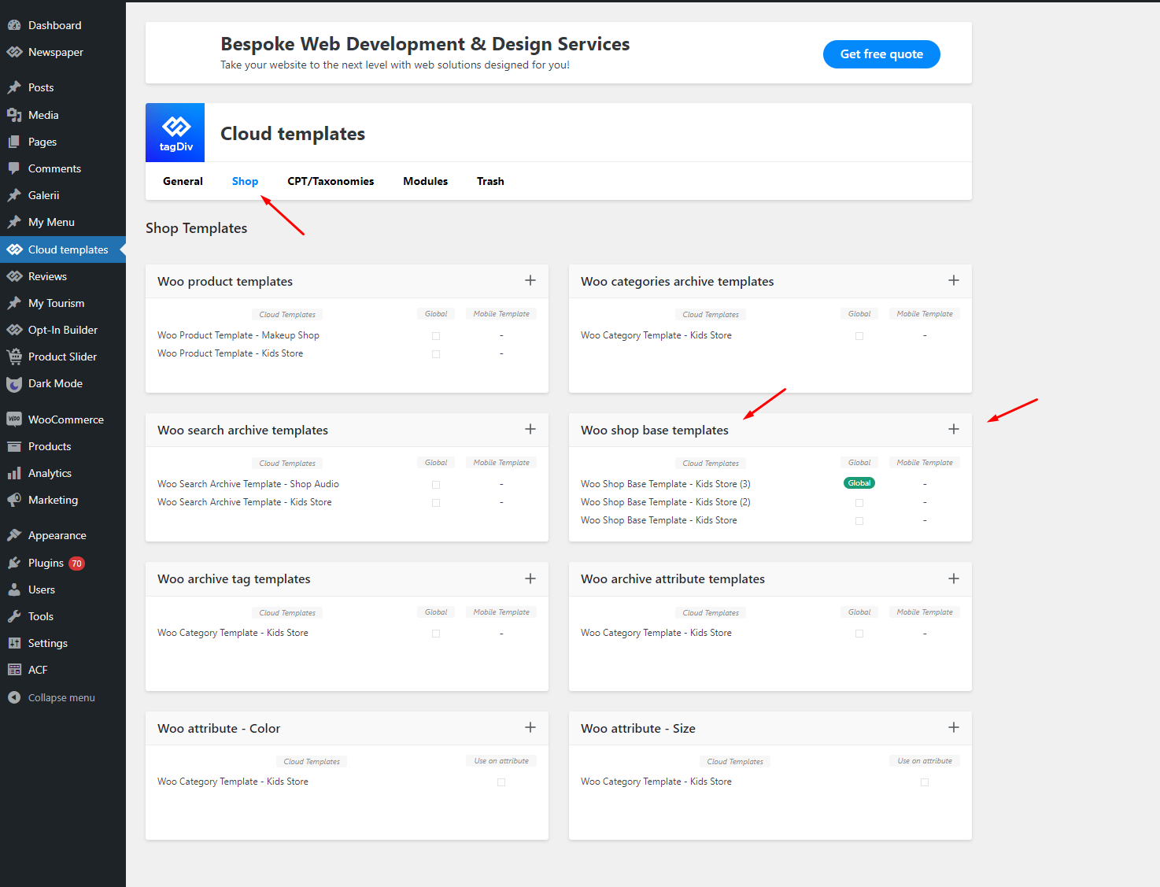The height and width of the screenshot is (887, 1160).
Task: Open the General tab
Action: click(x=183, y=181)
